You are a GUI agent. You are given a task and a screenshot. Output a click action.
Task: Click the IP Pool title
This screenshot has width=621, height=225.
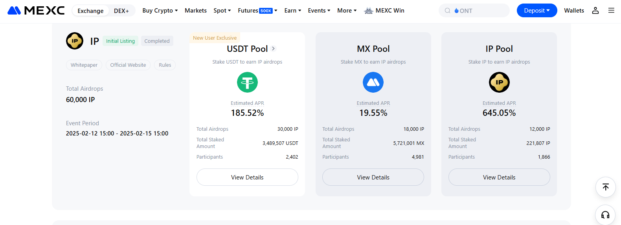pyautogui.click(x=499, y=49)
